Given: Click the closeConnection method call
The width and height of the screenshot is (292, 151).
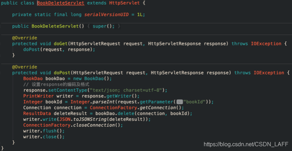Looking at the screenshot, I should tap(94, 125).
